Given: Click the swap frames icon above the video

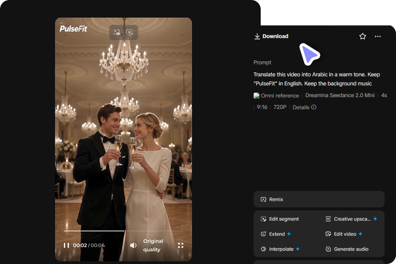Looking at the screenshot, I should click(x=117, y=32).
